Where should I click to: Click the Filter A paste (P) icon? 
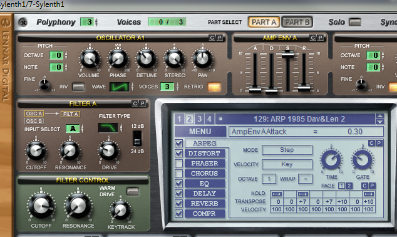click(143, 103)
